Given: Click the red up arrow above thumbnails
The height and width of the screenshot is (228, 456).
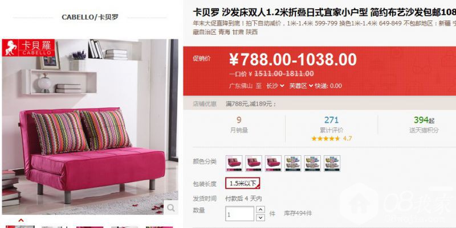Looking at the screenshot, I should click(x=21, y=221).
